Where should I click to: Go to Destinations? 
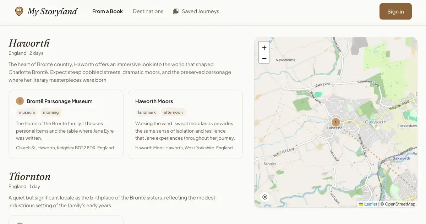tap(148, 11)
